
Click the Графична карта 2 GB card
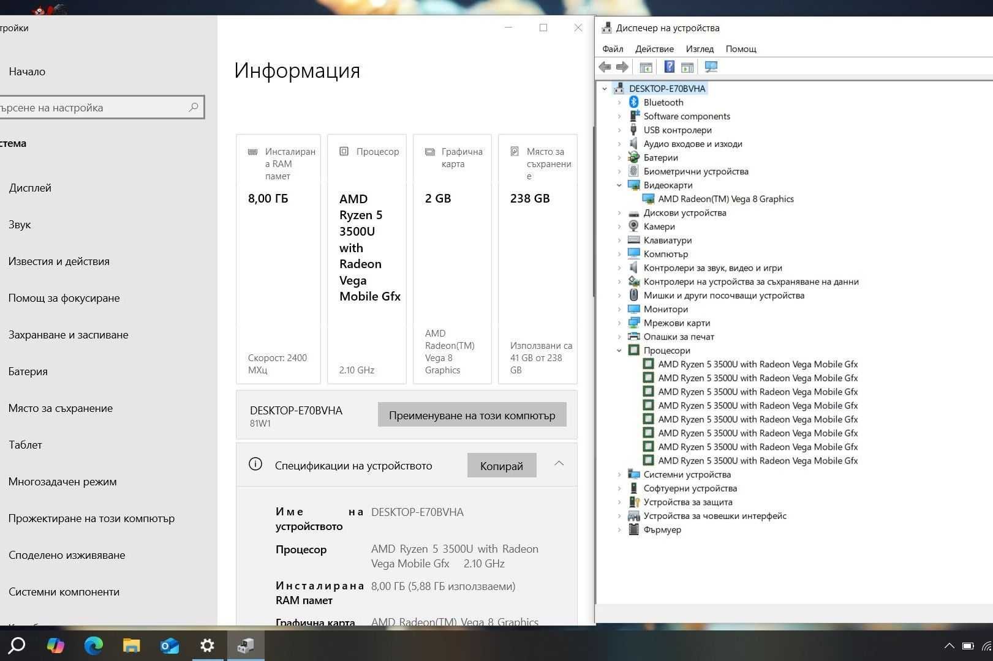point(452,259)
